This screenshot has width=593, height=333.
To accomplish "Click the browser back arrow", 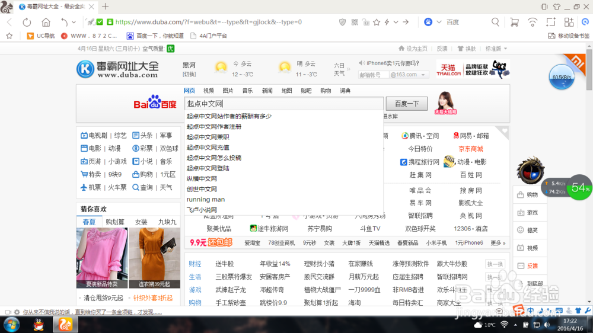I will tap(10, 23).
